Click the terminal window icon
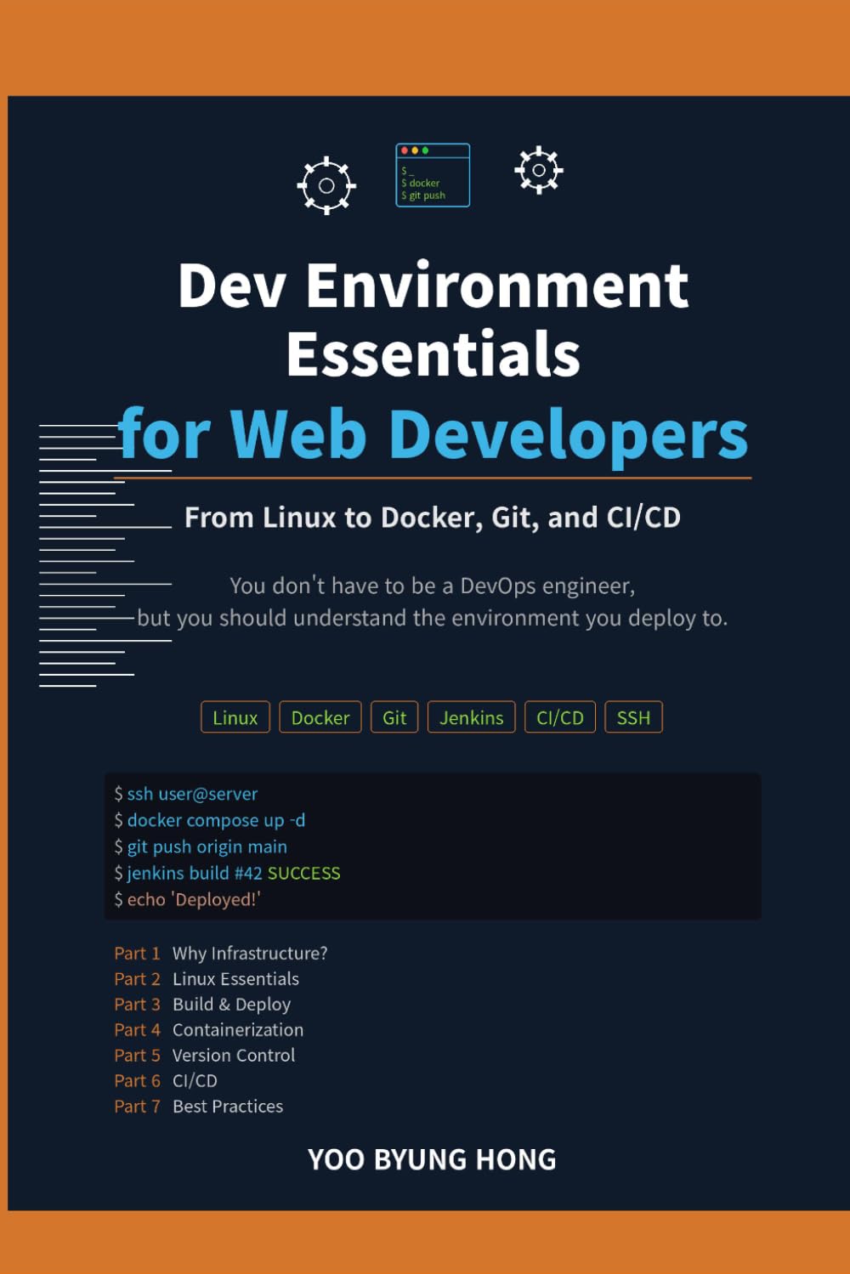The height and width of the screenshot is (1274, 850). tap(433, 175)
